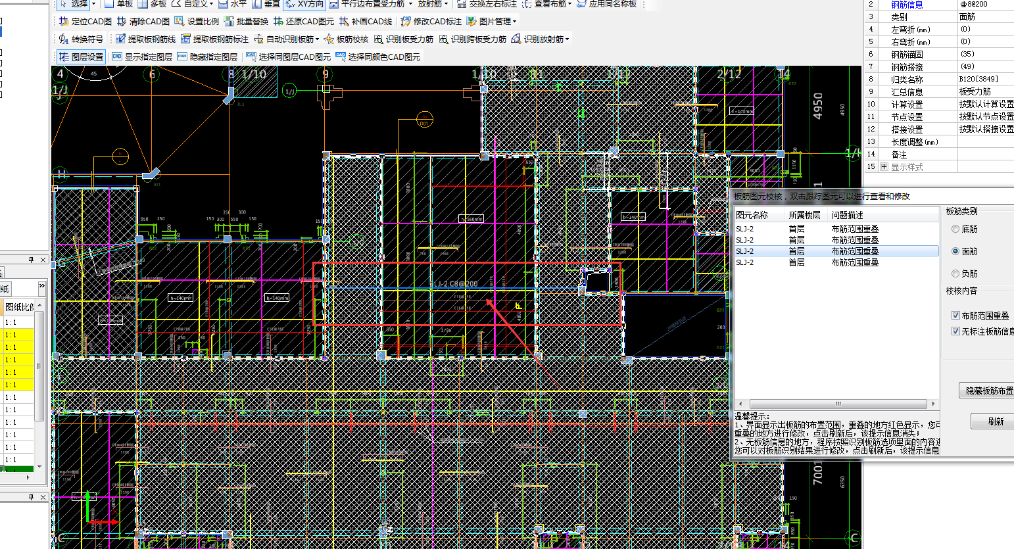Click 转换符号 convert symbol tool
The height and width of the screenshot is (549, 1014).
pyautogui.click(x=81, y=39)
